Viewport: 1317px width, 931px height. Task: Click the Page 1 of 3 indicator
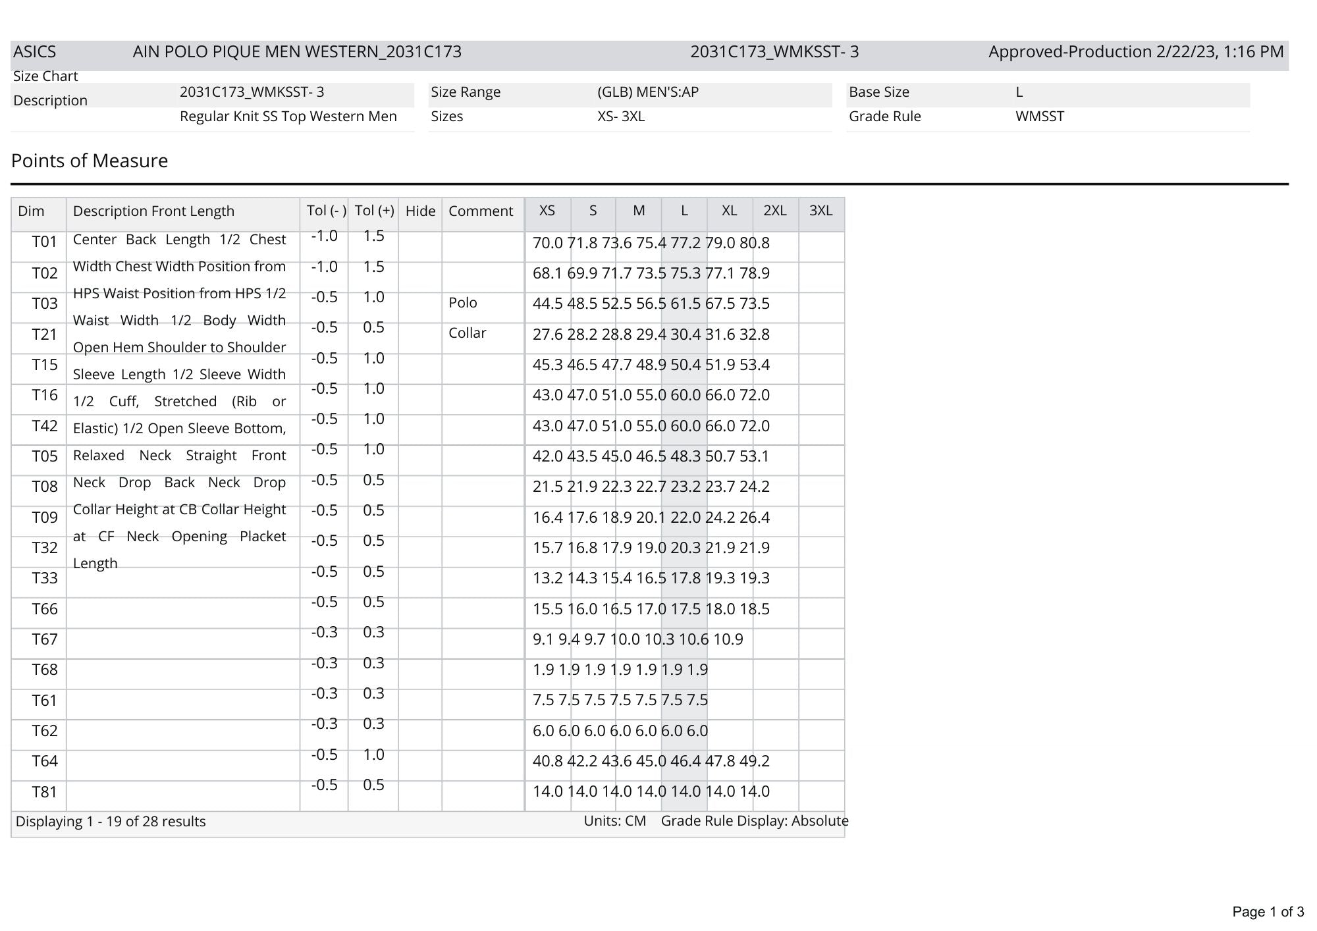(x=1268, y=912)
